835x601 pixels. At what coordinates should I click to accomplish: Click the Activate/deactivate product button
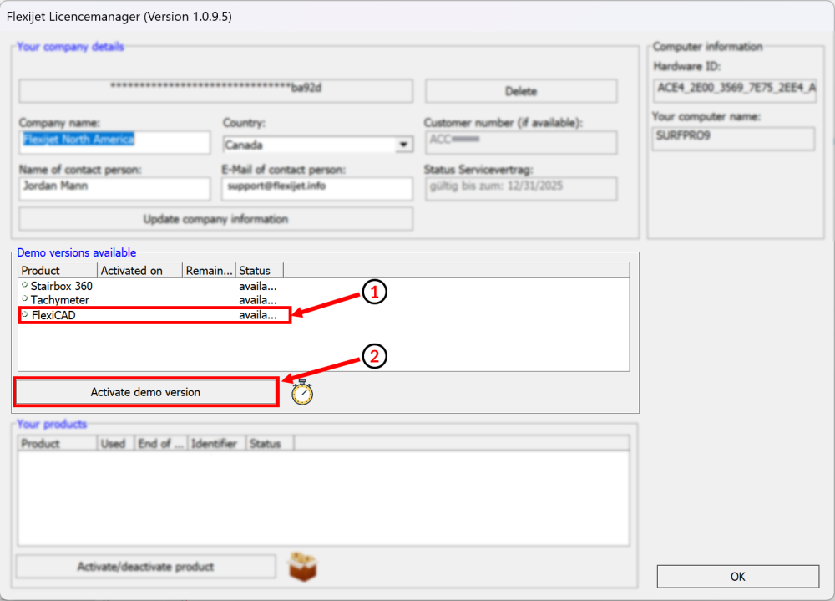click(145, 567)
